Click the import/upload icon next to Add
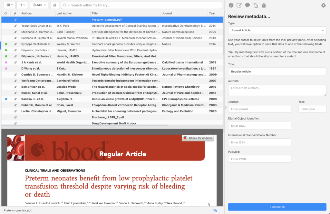 tap(55, 5)
